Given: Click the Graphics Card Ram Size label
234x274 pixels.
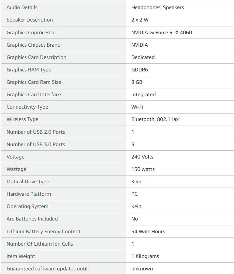Looking at the screenshot, I should pos(34,82).
